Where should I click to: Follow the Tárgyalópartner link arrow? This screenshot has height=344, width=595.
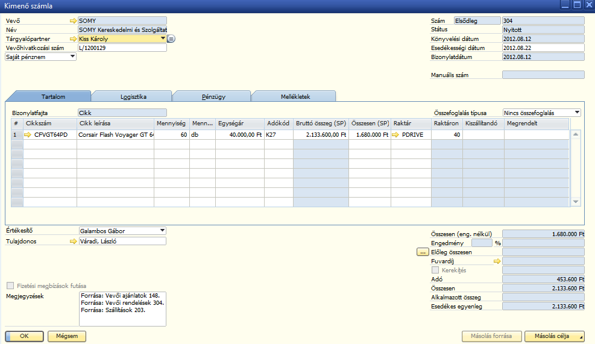tap(73, 39)
